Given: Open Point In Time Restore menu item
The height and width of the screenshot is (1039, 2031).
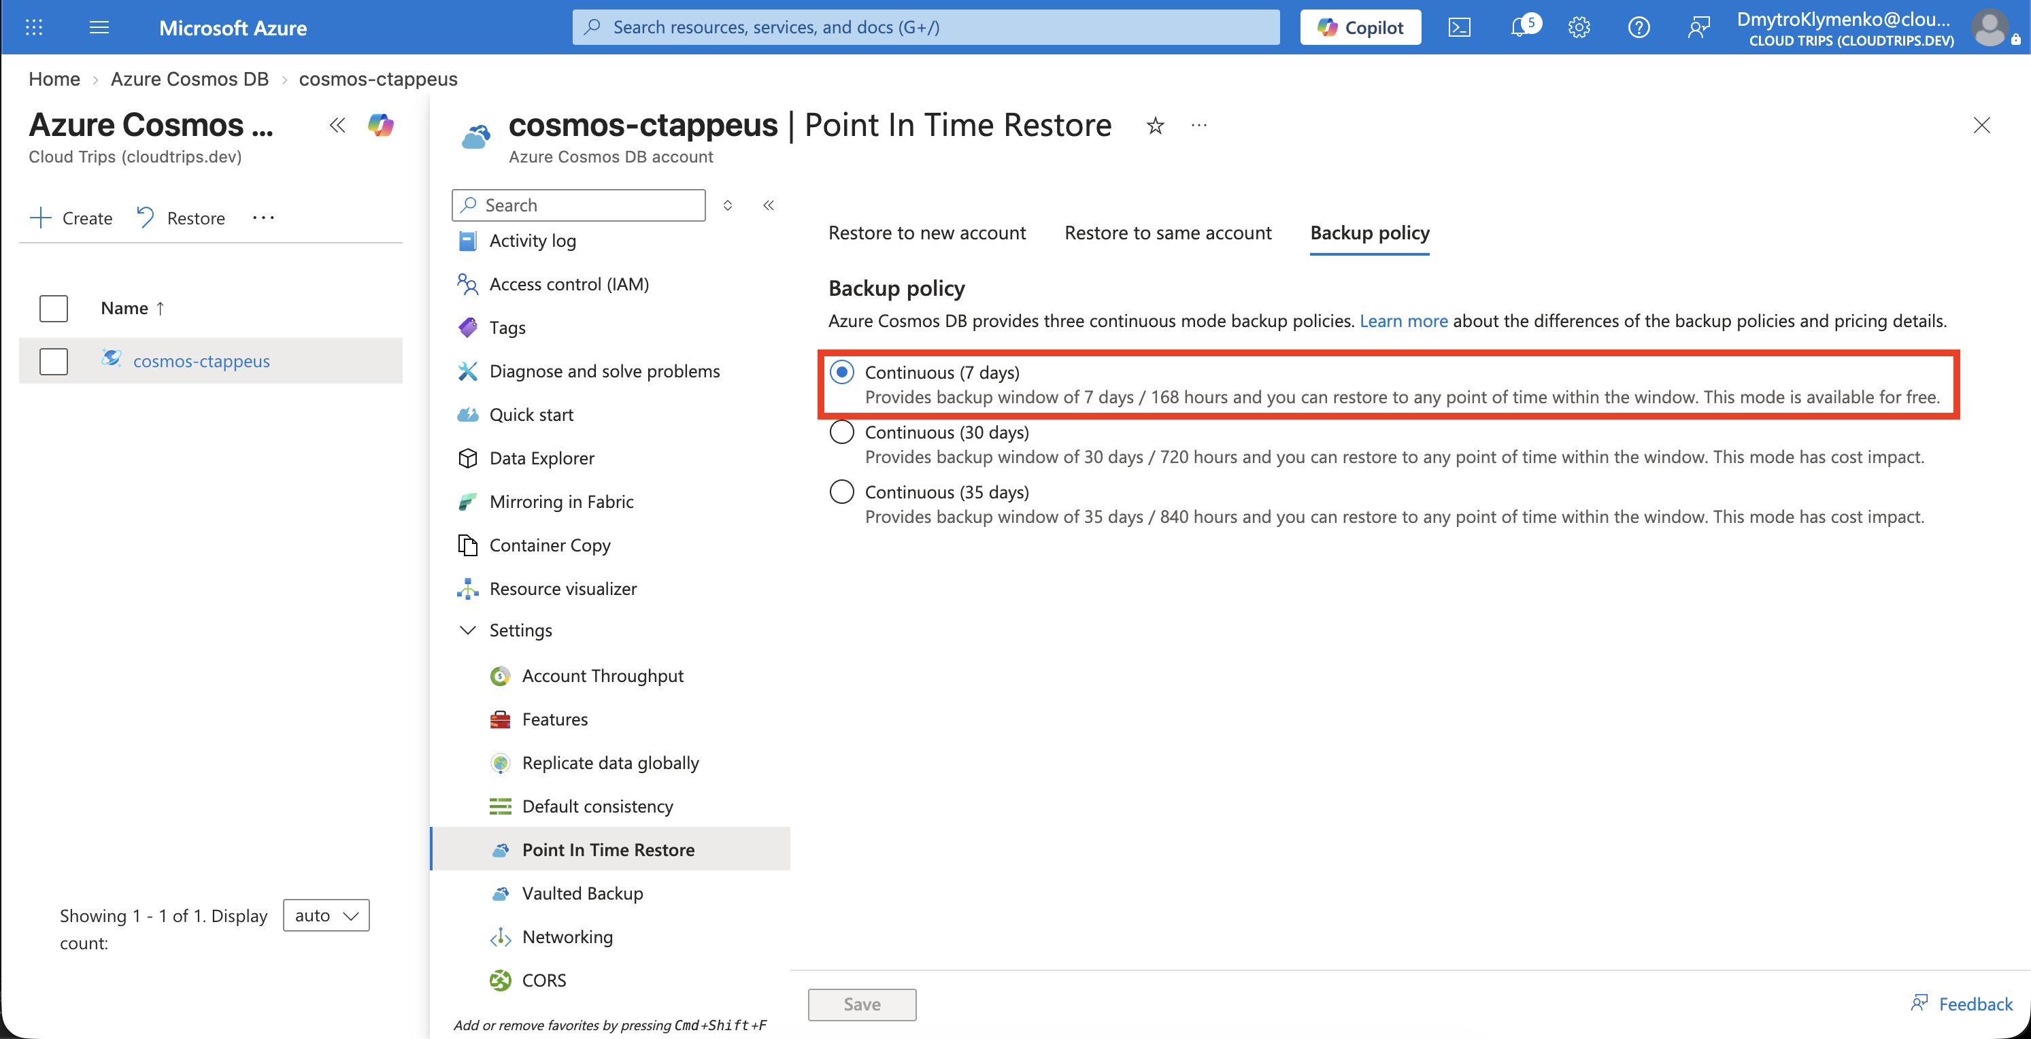Looking at the screenshot, I should click(611, 849).
